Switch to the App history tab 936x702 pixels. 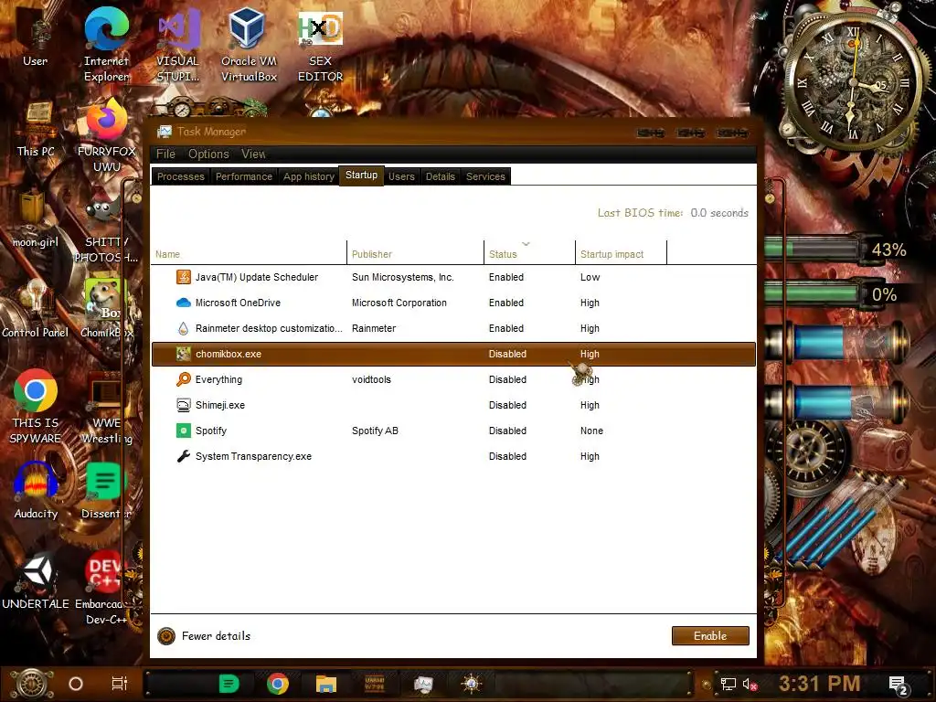point(309,176)
